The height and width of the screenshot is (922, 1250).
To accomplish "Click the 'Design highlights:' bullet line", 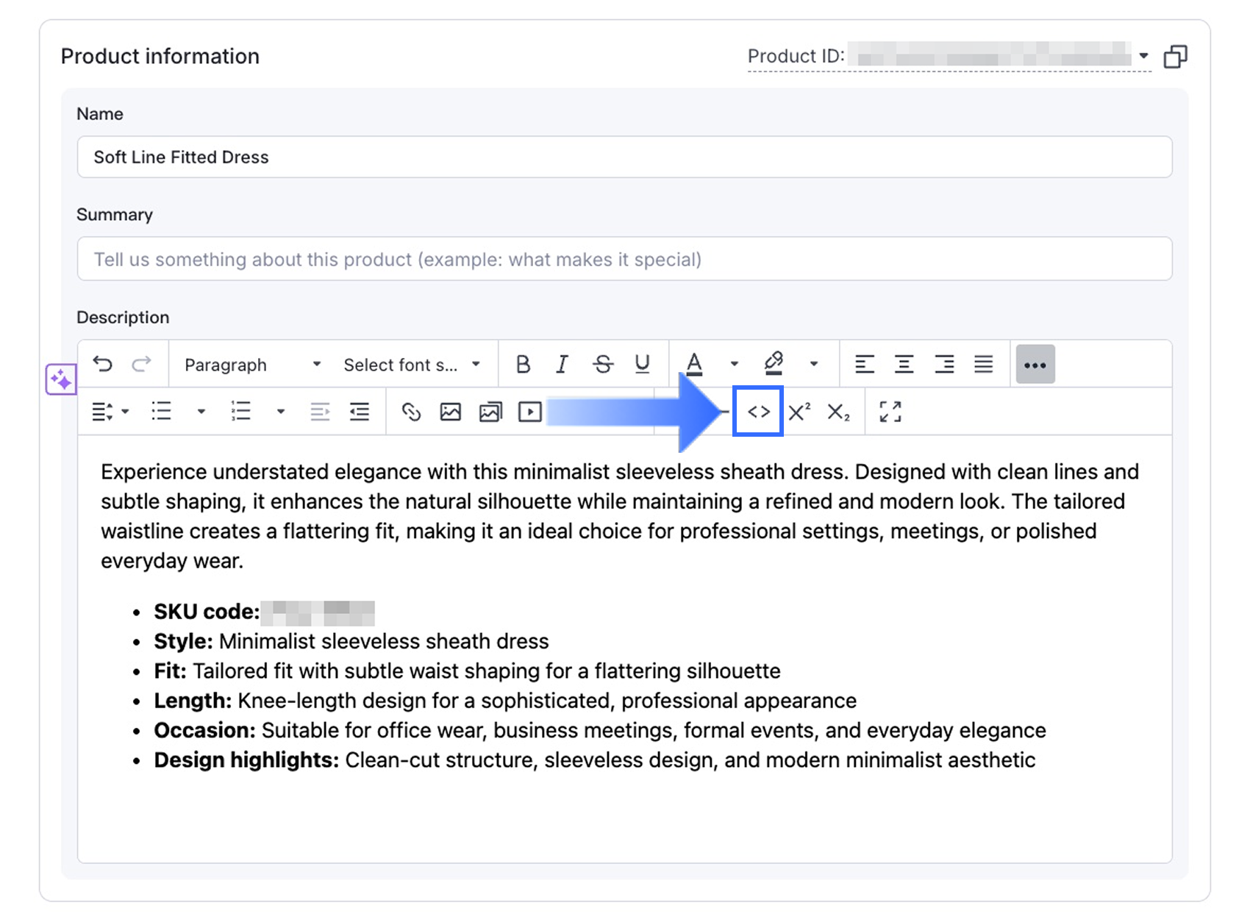I will (594, 760).
